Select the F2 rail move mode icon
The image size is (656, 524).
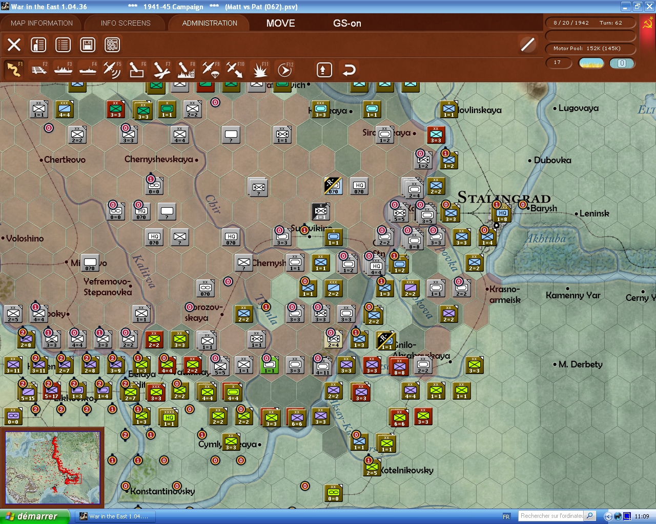38,69
